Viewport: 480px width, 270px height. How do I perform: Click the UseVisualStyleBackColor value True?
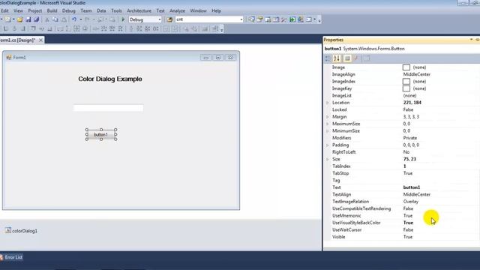408,223
